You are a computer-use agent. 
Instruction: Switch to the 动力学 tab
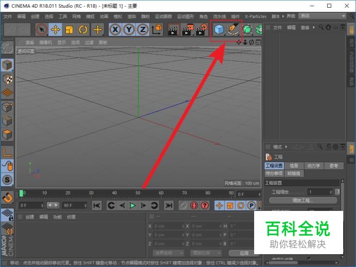click(x=313, y=166)
